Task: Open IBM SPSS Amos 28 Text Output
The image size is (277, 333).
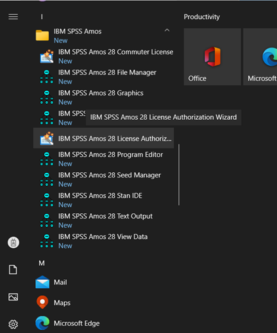Action: (x=105, y=216)
